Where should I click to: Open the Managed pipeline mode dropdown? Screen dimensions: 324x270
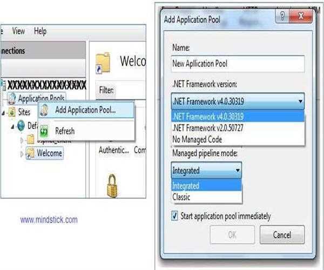[x=206, y=171]
